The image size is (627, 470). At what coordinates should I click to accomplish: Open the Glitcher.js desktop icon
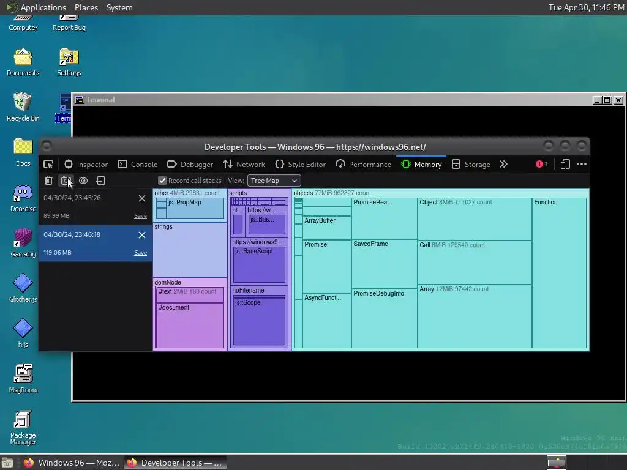point(23,288)
